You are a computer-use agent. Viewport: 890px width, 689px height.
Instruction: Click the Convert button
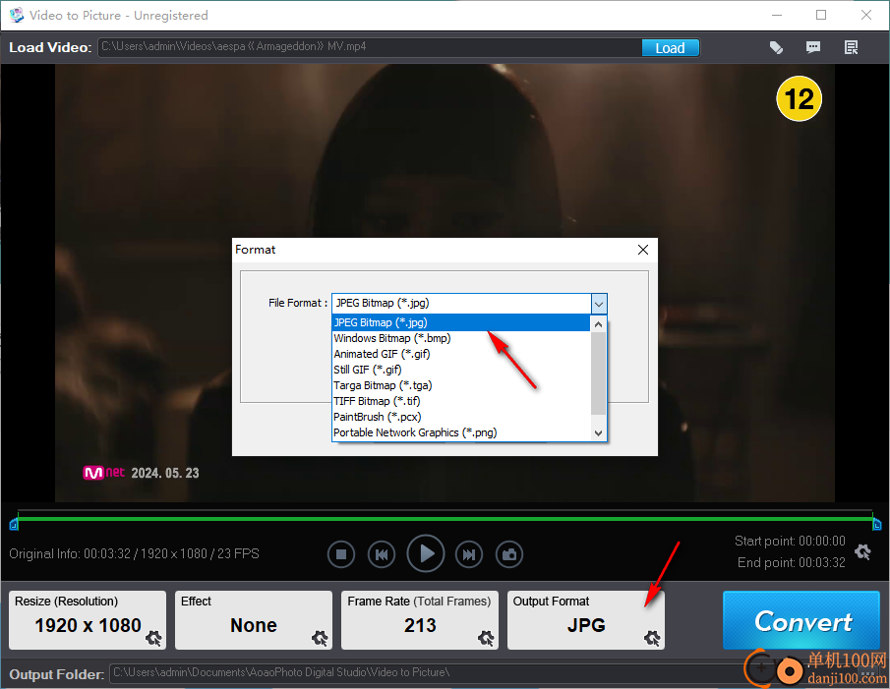point(801,620)
